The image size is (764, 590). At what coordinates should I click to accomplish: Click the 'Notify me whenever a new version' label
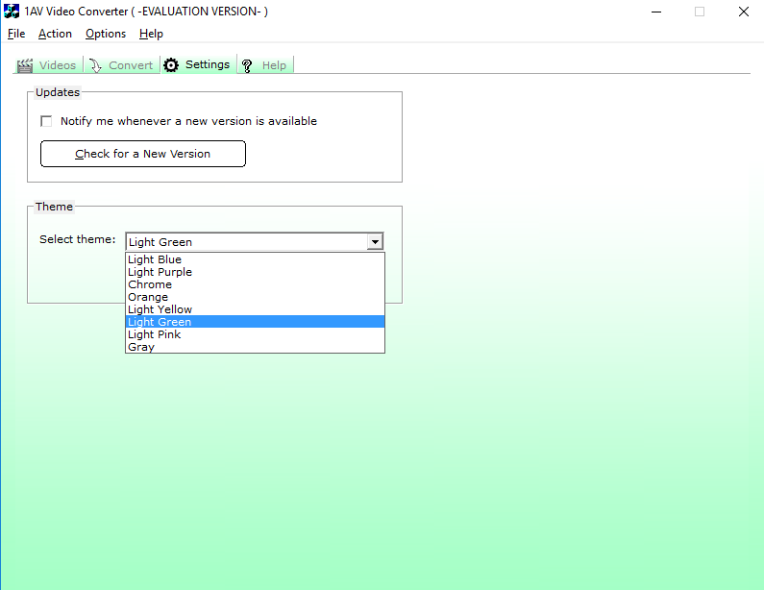(x=188, y=121)
